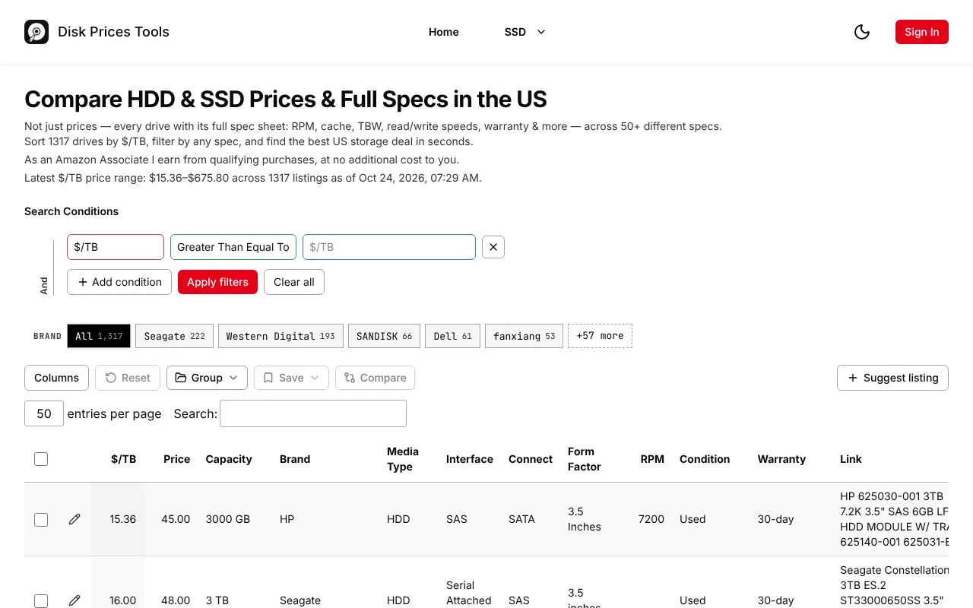Click the Sign In button
Screen dimensions: 973x608
pyautogui.click(x=922, y=32)
